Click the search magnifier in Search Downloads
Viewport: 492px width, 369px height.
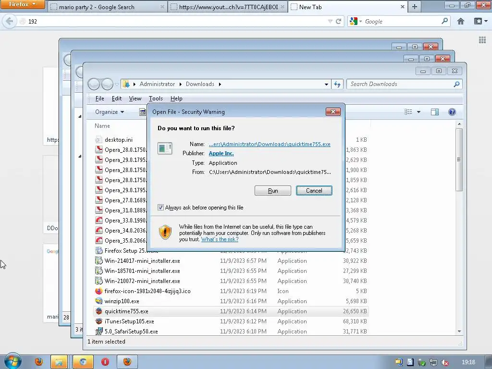click(456, 84)
